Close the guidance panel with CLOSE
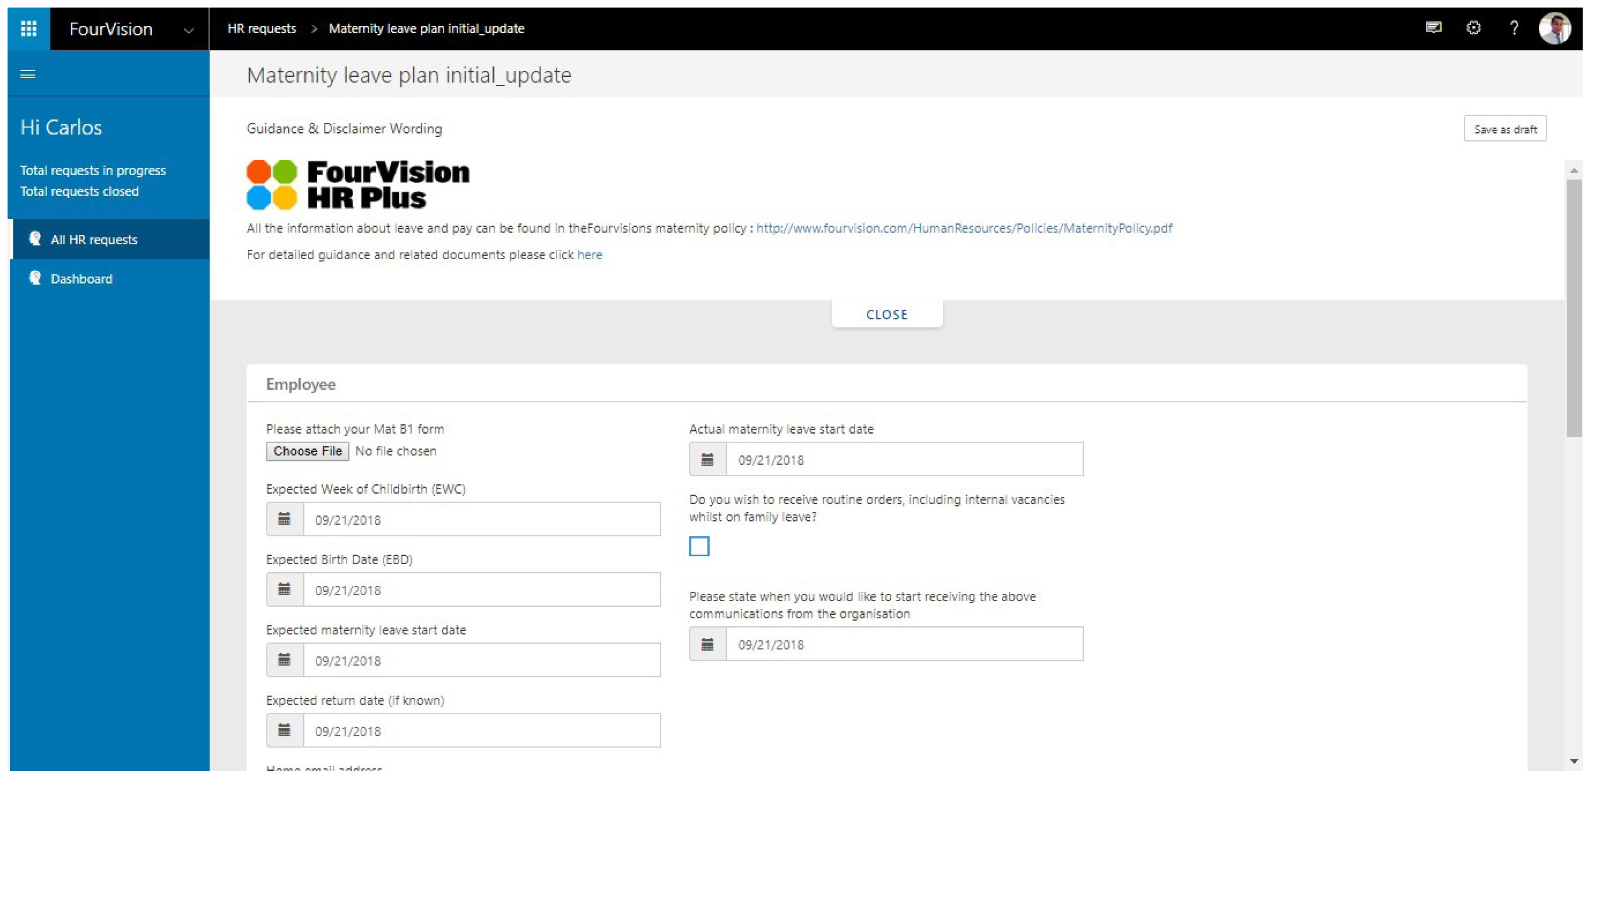This screenshot has width=1611, height=906. pyautogui.click(x=886, y=315)
